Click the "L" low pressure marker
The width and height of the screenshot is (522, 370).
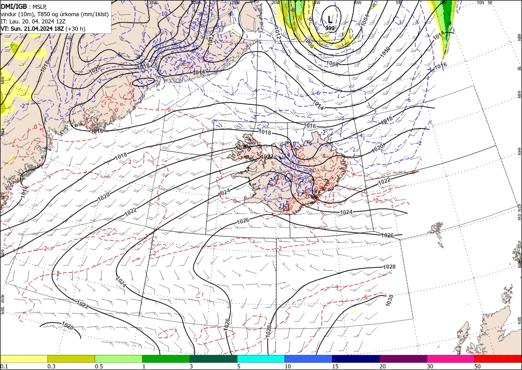[x=330, y=19]
